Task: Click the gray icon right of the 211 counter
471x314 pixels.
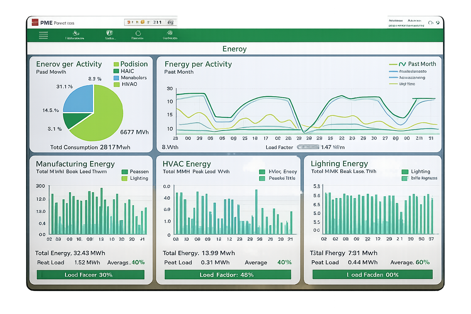Action: (x=170, y=22)
